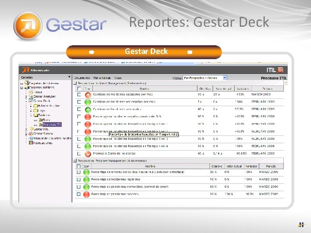Click the red ITIL power icon in header
The width and height of the screenshot is (311, 233).
(x=280, y=70)
